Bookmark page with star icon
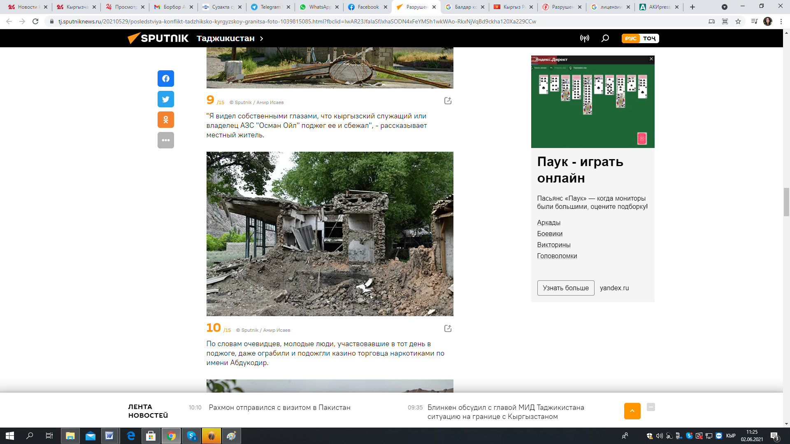This screenshot has width=790, height=444. point(738,21)
